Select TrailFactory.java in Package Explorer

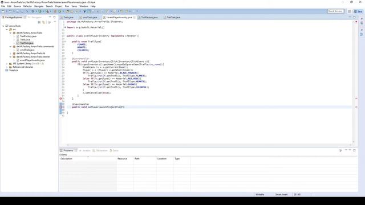[x=28, y=36]
